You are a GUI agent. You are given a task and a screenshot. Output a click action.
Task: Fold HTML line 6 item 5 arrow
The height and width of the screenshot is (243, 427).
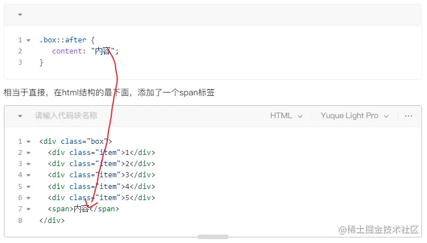[29, 198]
